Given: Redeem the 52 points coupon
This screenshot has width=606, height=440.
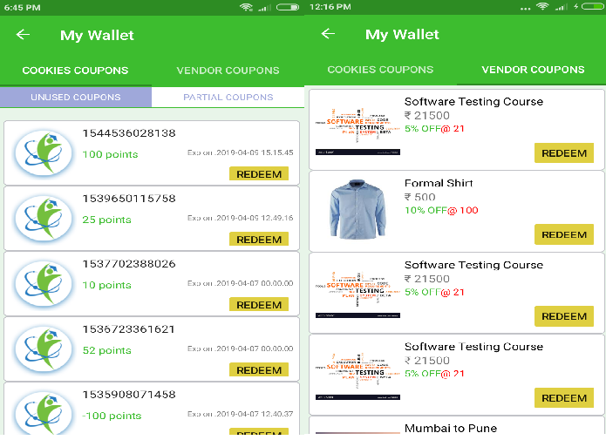Looking at the screenshot, I should pyautogui.click(x=259, y=370).
